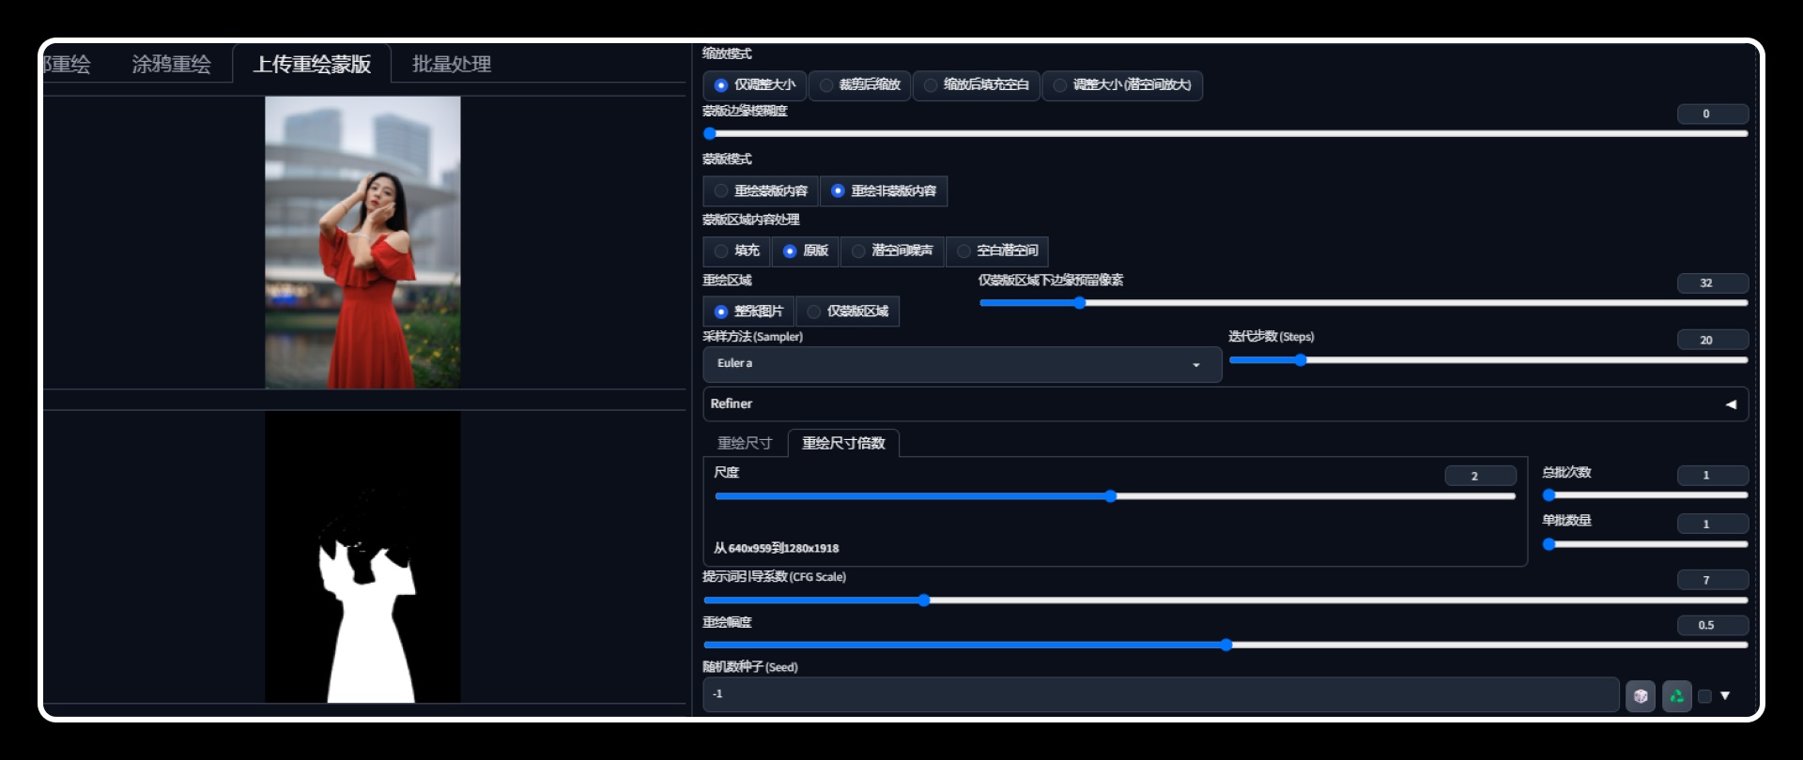The height and width of the screenshot is (760, 1803).
Task: Switch to 上传重绘蒙版 tab
Action: [312, 64]
